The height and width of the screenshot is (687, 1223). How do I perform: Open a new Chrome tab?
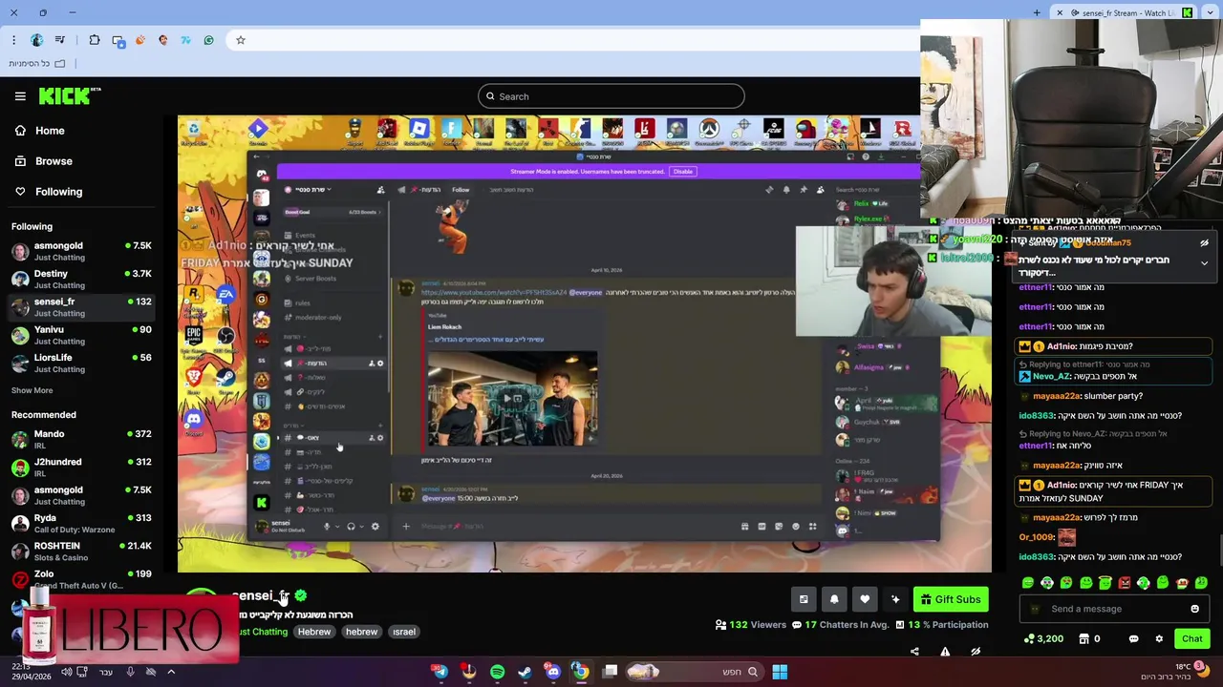1037,12
